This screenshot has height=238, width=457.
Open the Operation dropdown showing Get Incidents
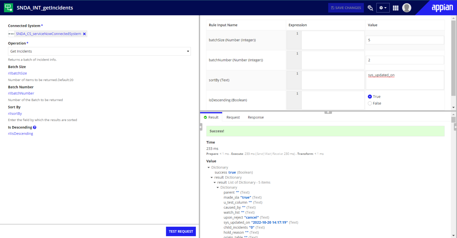click(x=99, y=51)
